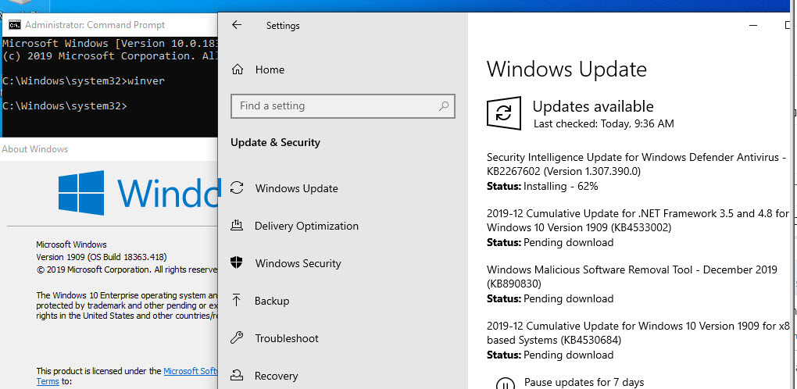
Task: Click the Update & Security heading
Action: pyautogui.click(x=276, y=142)
